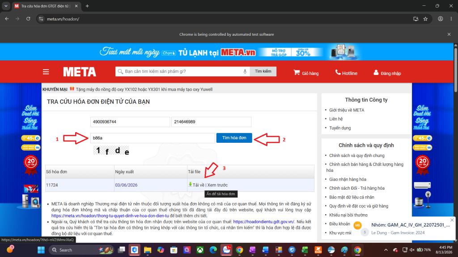The height and width of the screenshot is (257, 458).
Task: Click the Ngày xuất column header
Action: pyautogui.click(x=151, y=172)
